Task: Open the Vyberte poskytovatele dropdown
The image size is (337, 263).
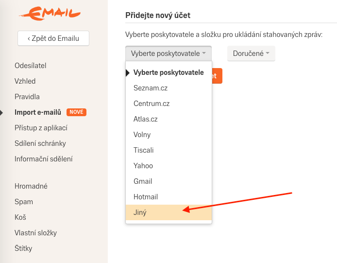Action: [x=168, y=53]
